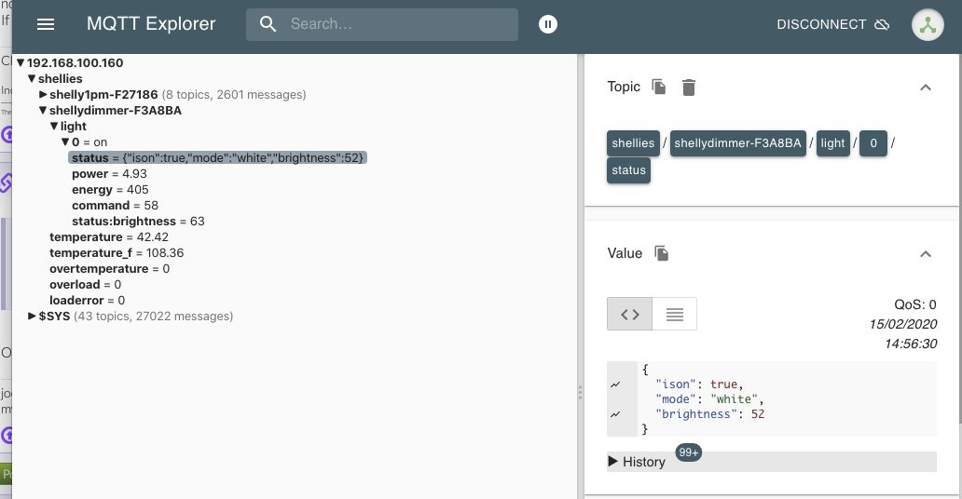
Task: Expand the $SYS topics node
Action: [32, 316]
